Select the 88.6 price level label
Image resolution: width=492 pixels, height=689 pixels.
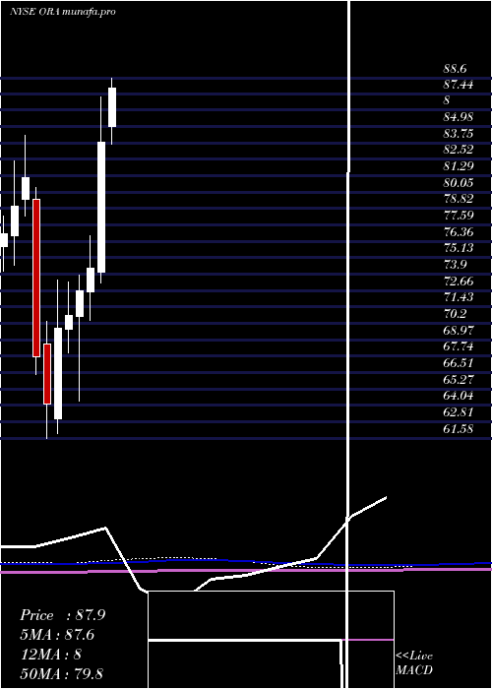coord(455,69)
